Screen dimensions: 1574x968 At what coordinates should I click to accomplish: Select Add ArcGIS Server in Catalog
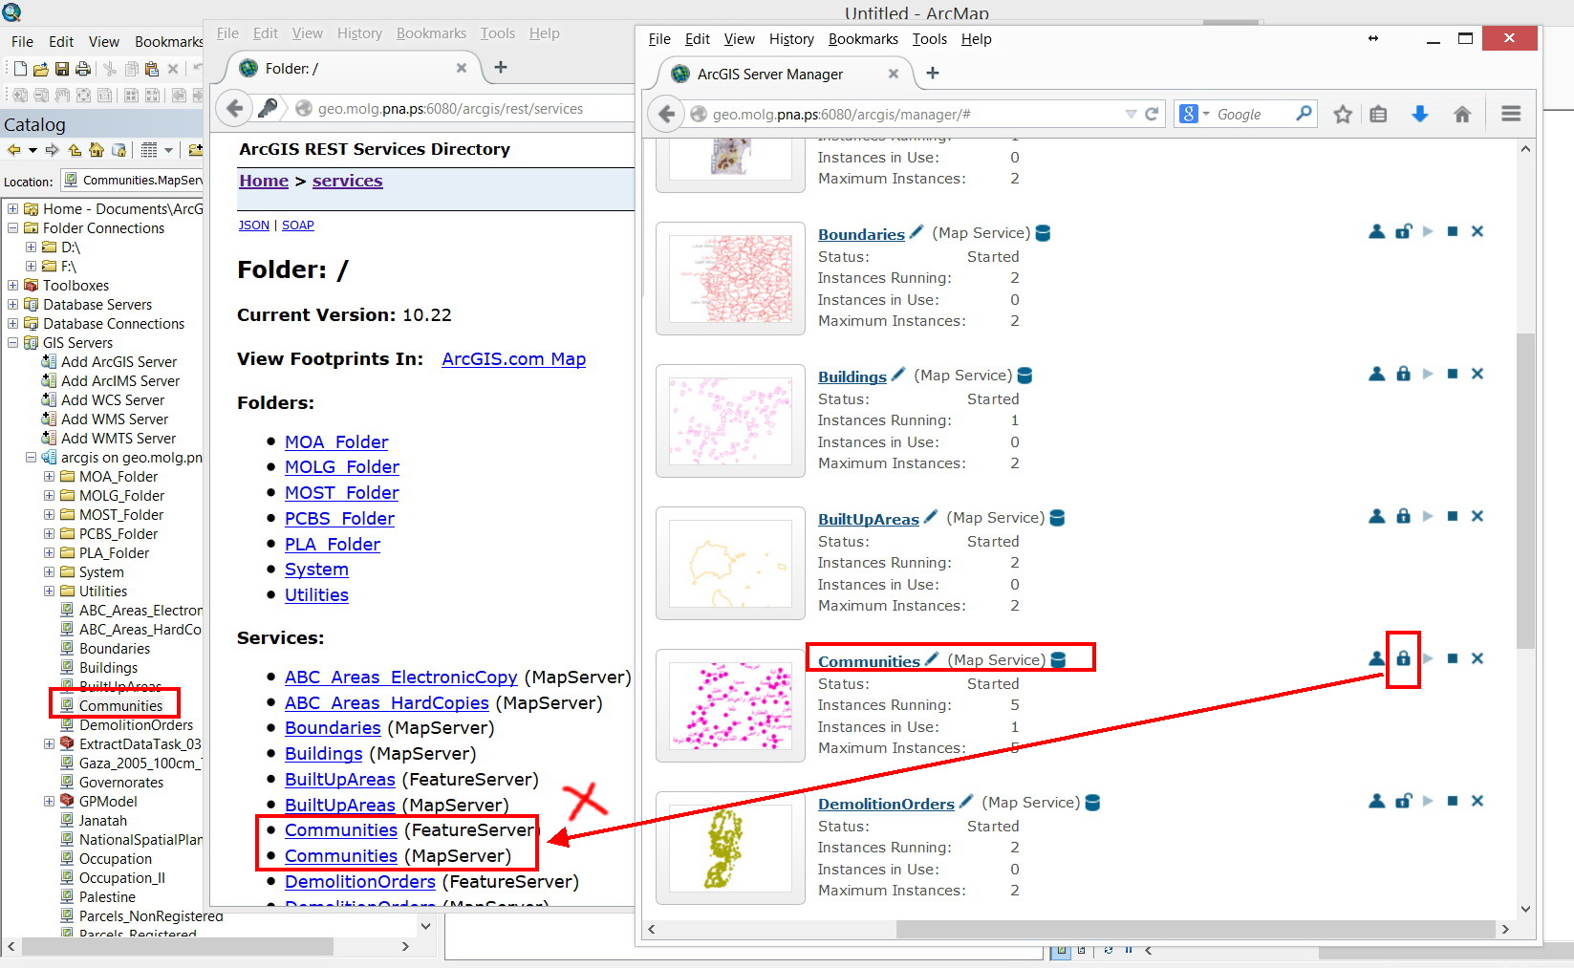[119, 361]
